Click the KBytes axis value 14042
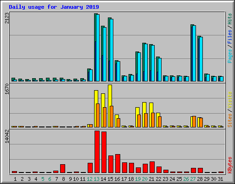Image resolution: width=235 pixels, height=184 pixels. tap(7, 136)
